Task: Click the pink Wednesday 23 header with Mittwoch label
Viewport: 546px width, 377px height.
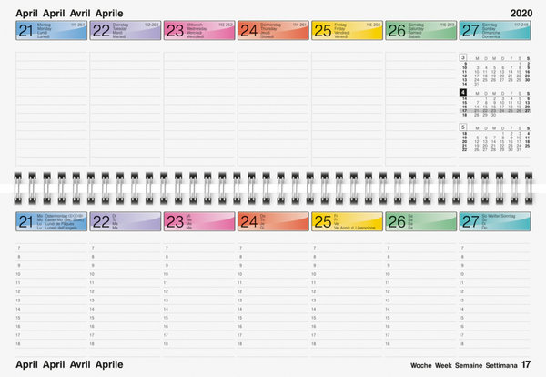Action: (199, 31)
